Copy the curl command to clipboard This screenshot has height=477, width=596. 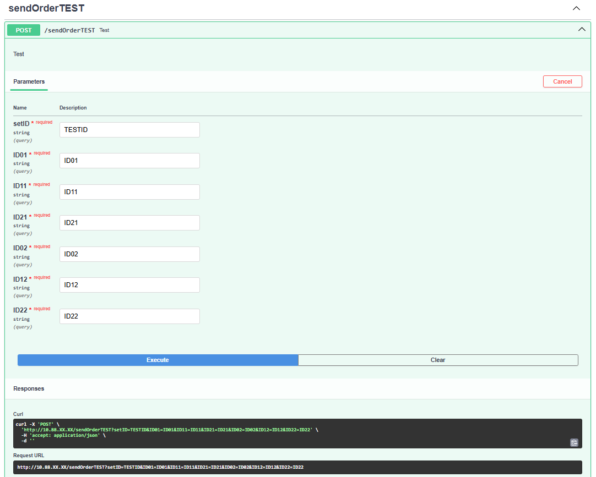pyautogui.click(x=574, y=442)
